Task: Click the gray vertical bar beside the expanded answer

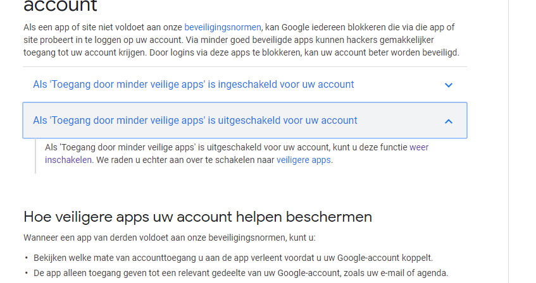Action: click(x=35, y=156)
